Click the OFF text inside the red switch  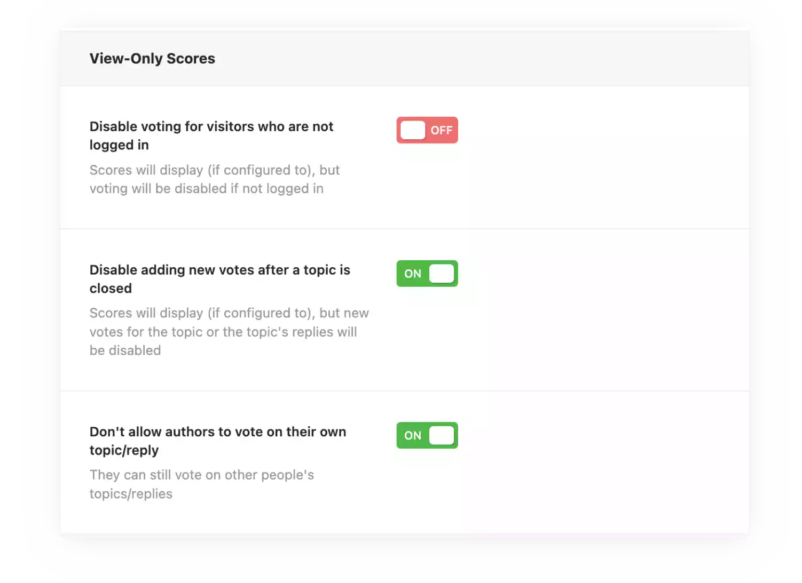click(x=442, y=131)
